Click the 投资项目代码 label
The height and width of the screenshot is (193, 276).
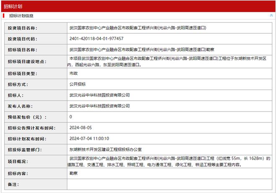pyautogui.click(x=22, y=39)
